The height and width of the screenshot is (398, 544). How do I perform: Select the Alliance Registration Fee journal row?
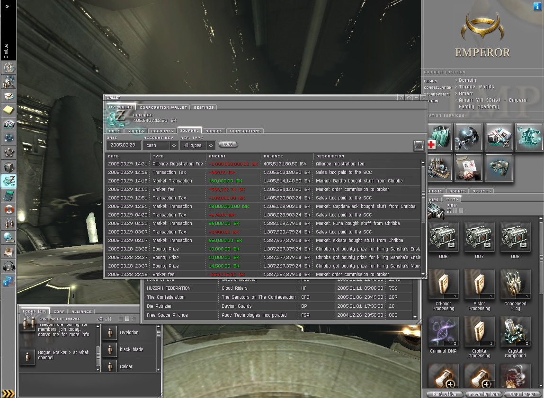(264, 164)
